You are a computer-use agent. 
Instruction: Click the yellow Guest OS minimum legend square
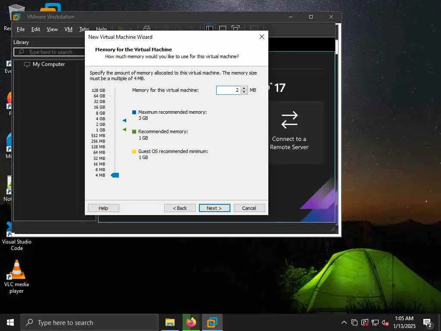pos(134,151)
